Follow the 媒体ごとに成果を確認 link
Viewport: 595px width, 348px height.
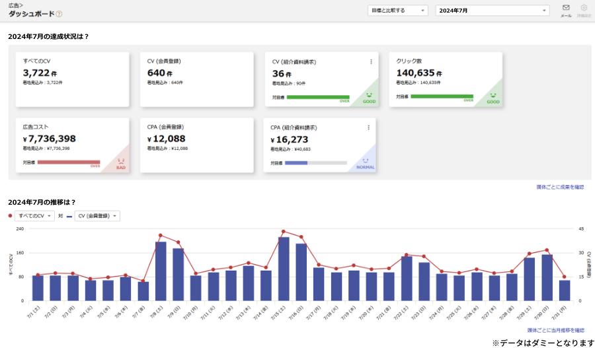pos(560,187)
